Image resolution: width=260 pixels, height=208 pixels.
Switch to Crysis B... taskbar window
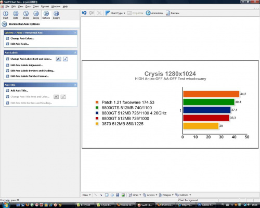tap(105, 205)
